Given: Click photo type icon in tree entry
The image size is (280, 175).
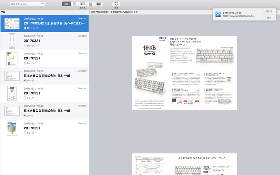Looking at the screenshot, I should [x=25, y=133].
